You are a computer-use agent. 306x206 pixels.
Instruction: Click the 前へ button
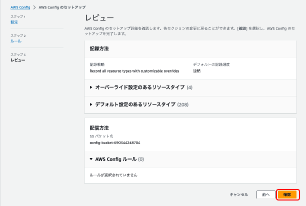(266, 194)
